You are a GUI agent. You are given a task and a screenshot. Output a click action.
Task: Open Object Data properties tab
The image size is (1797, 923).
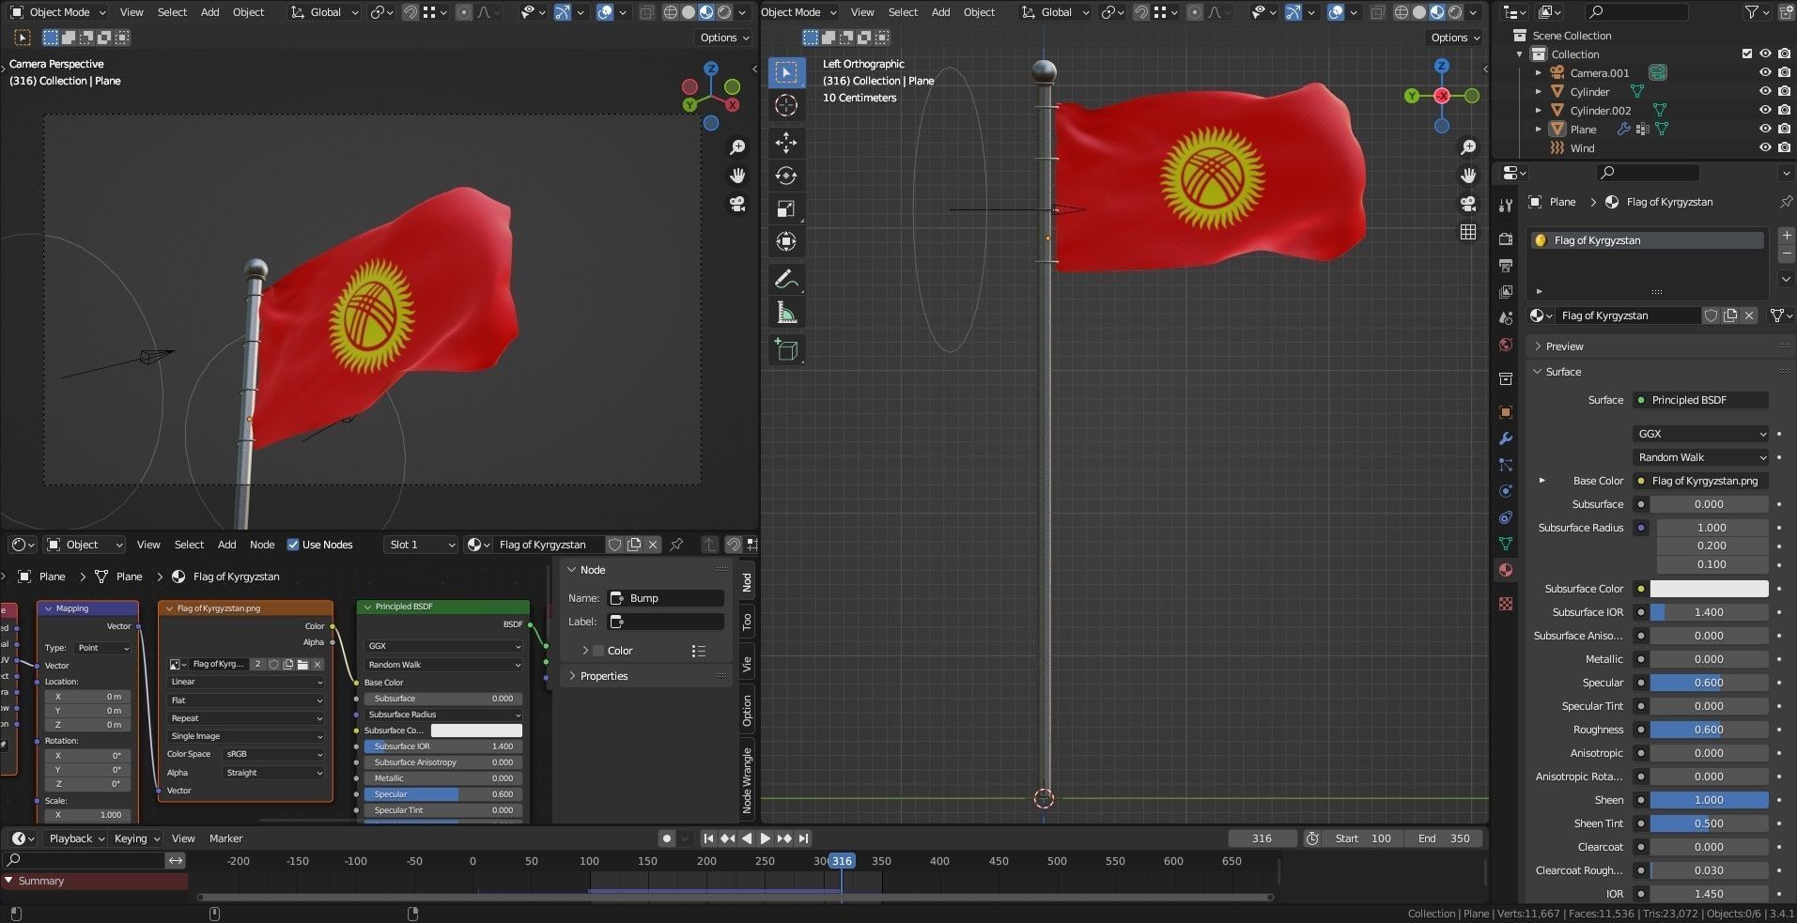click(x=1506, y=544)
